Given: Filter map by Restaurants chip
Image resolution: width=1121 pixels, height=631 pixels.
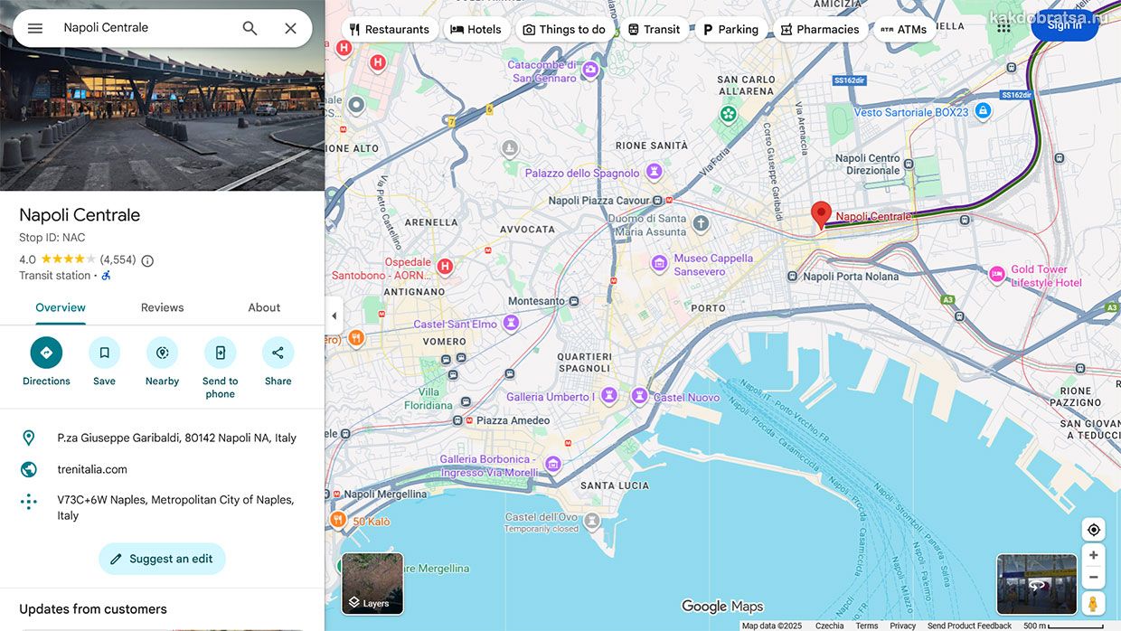Looking at the screenshot, I should pos(390,29).
